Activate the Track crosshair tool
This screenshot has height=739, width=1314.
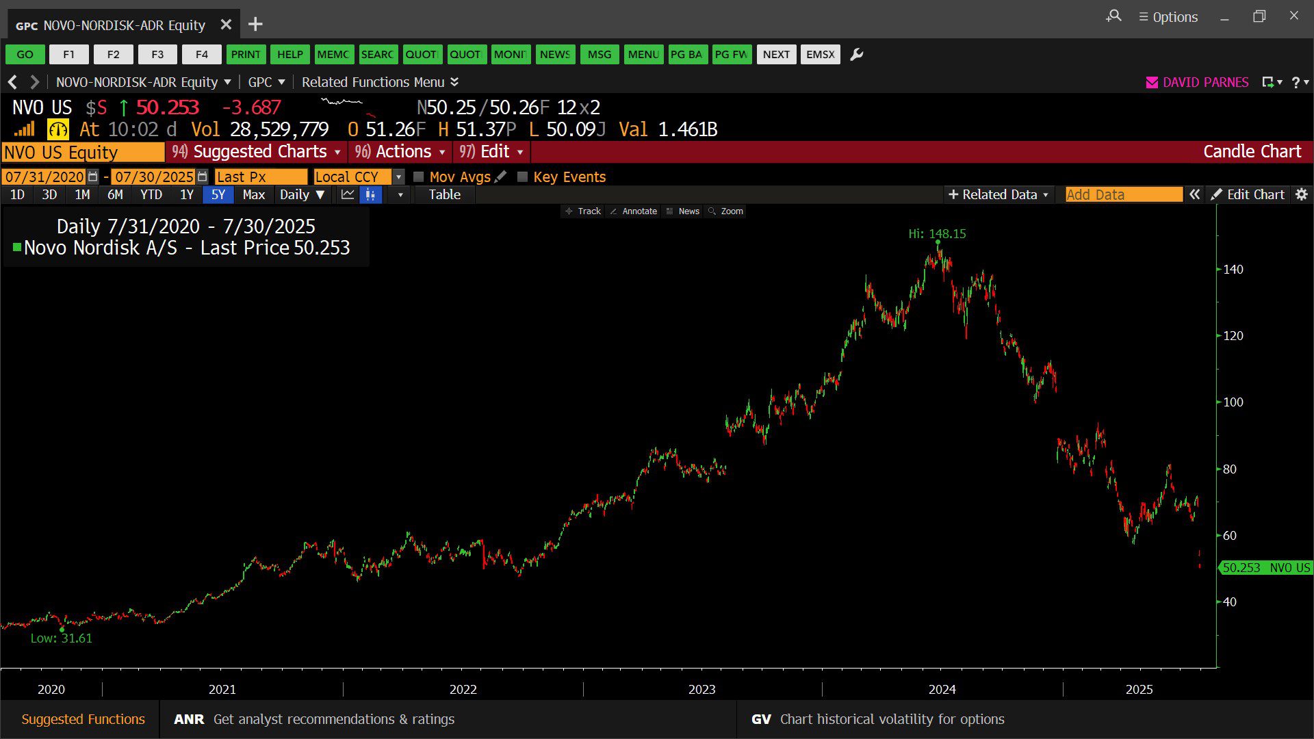(x=583, y=211)
